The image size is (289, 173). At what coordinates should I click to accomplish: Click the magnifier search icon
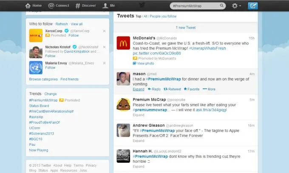[x=222, y=6]
